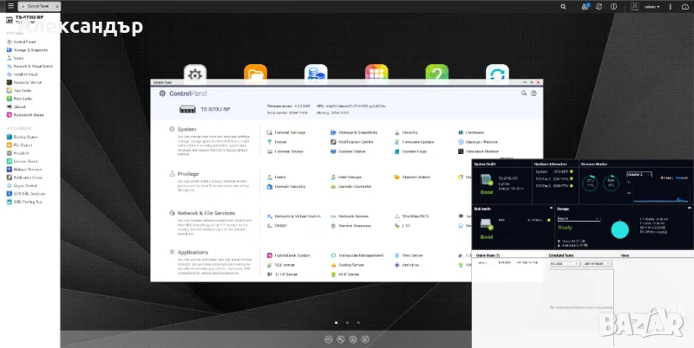The width and height of the screenshot is (694, 348).
Task: Open App Center colorful grid desktop icon
Action: [376, 74]
